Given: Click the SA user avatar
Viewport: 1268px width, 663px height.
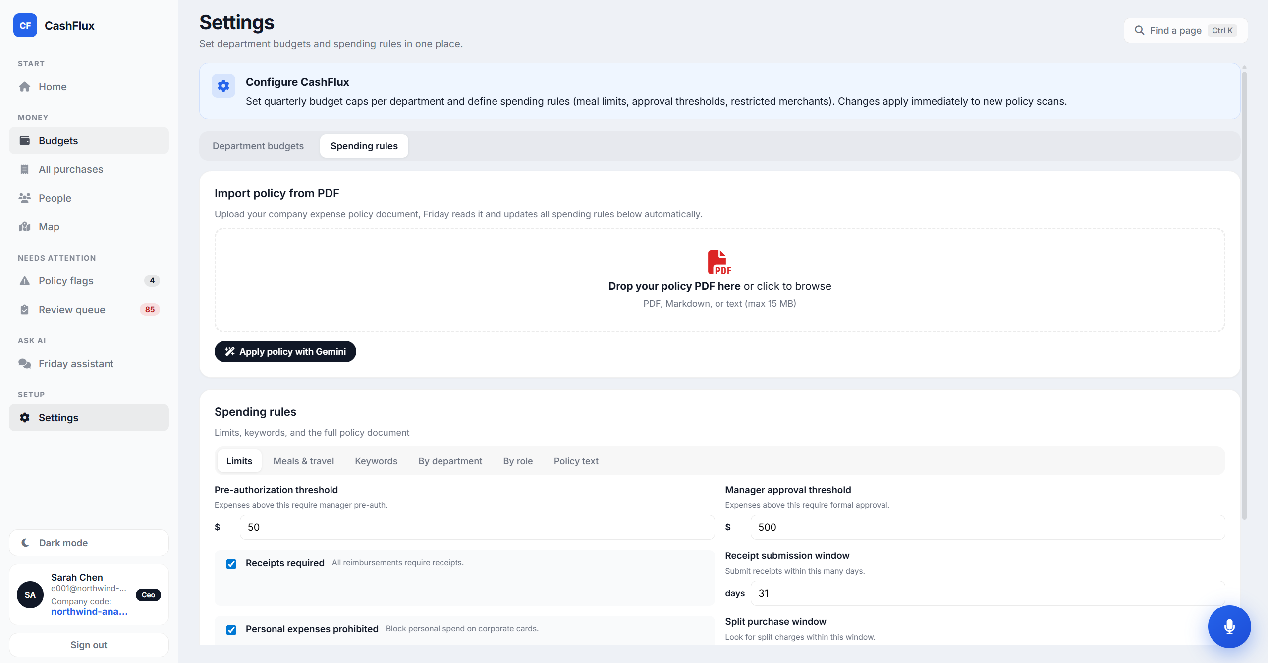Looking at the screenshot, I should [30, 595].
